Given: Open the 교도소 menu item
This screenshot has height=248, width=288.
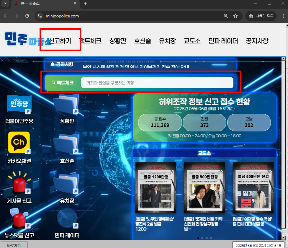Looking at the screenshot, I should coord(192,41).
